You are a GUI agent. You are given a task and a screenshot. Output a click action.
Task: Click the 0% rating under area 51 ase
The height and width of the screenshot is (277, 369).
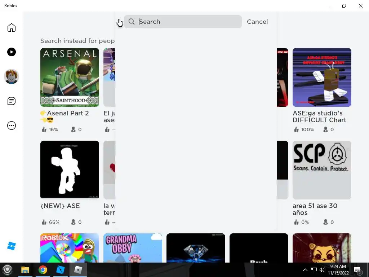[305, 222]
